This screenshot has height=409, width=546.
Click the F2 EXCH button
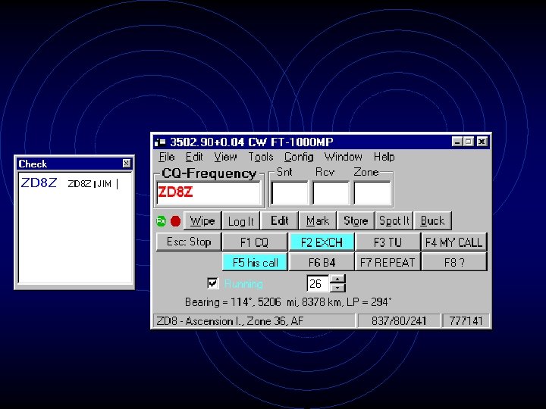pos(322,242)
